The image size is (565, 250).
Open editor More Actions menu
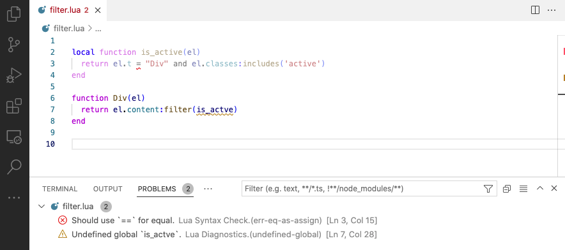pyautogui.click(x=552, y=10)
